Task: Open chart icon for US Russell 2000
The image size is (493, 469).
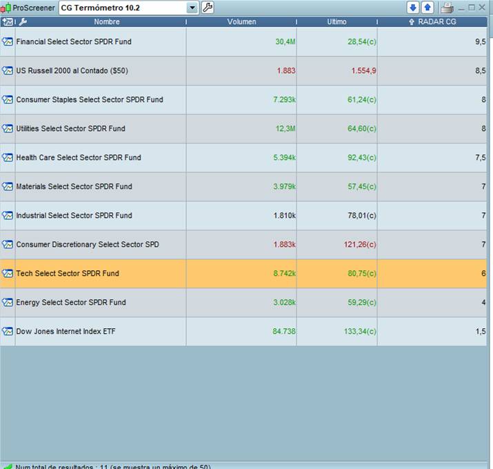Action: point(8,71)
